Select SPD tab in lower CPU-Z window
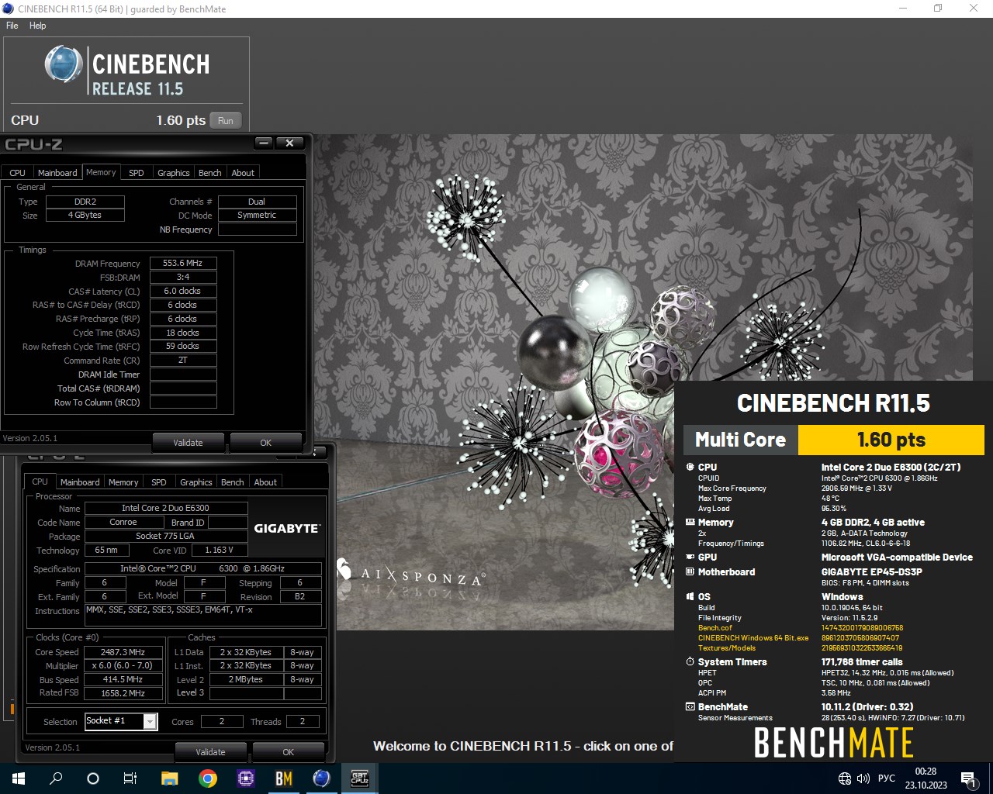The width and height of the screenshot is (993, 794). 159,482
